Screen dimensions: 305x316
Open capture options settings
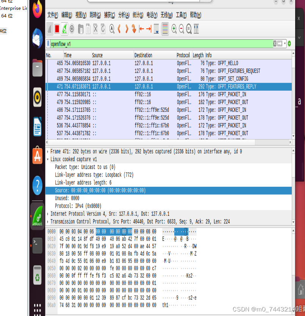pyautogui.click(x=72, y=29)
